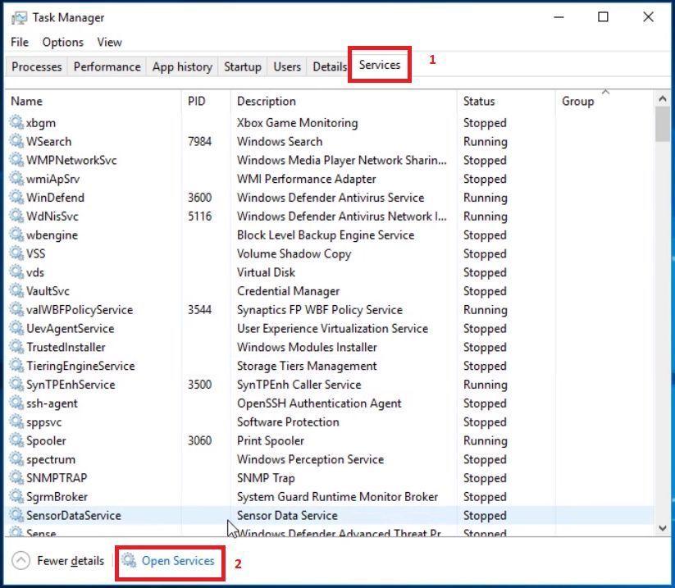Click PID 3544 in the valWBFPolicyService row
This screenshot has width=675, height=588.
pos(199,309)
